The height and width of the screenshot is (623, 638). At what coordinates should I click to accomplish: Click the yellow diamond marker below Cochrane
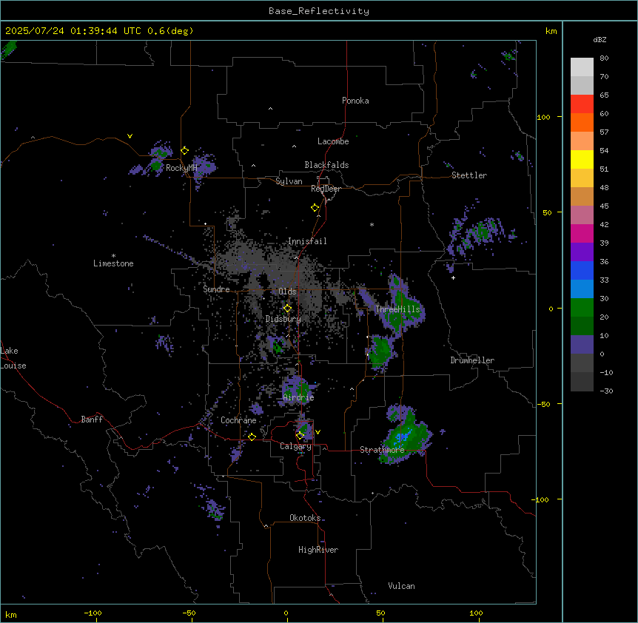pyautogui.click(x=252, y=437)
